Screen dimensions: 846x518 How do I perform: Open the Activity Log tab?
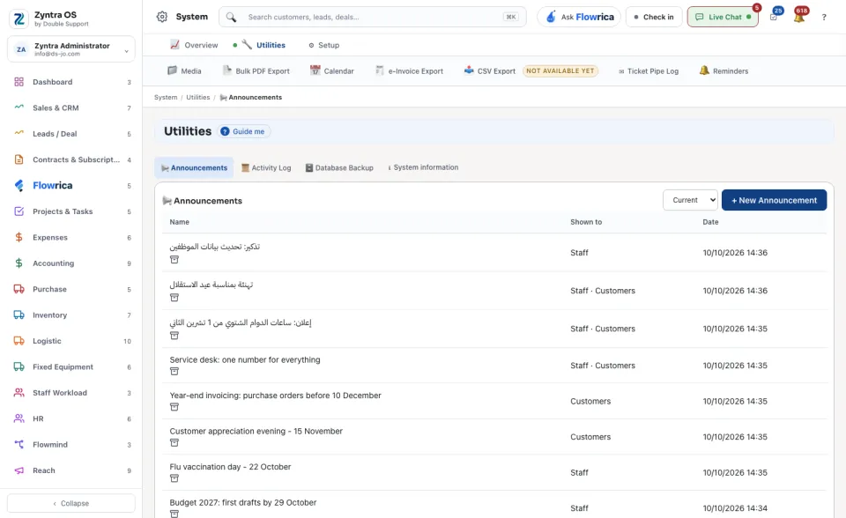(x=266, y=167)
